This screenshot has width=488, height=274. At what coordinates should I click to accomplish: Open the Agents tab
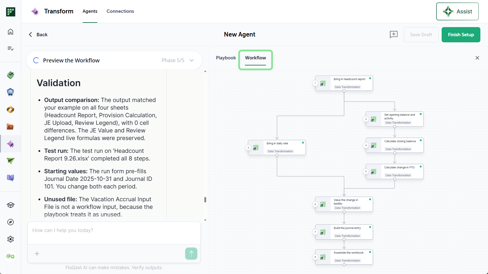click(x=90, y=11)
